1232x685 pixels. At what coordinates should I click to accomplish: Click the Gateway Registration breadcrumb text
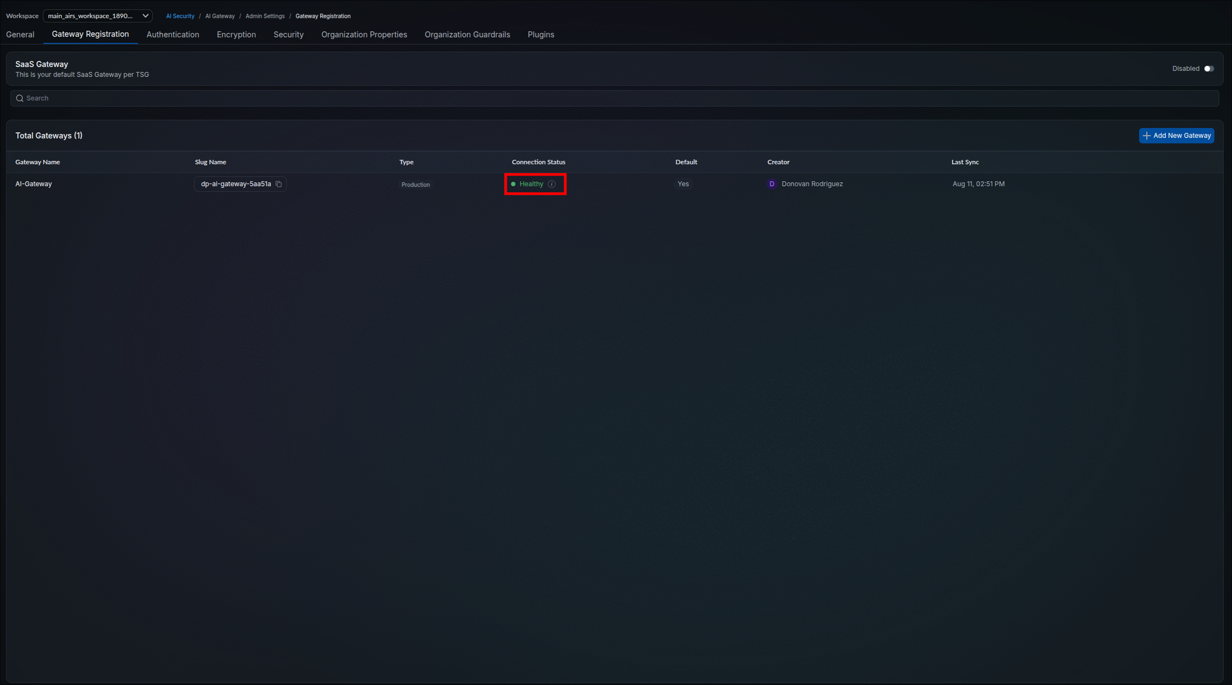click(x=323, y=16)
